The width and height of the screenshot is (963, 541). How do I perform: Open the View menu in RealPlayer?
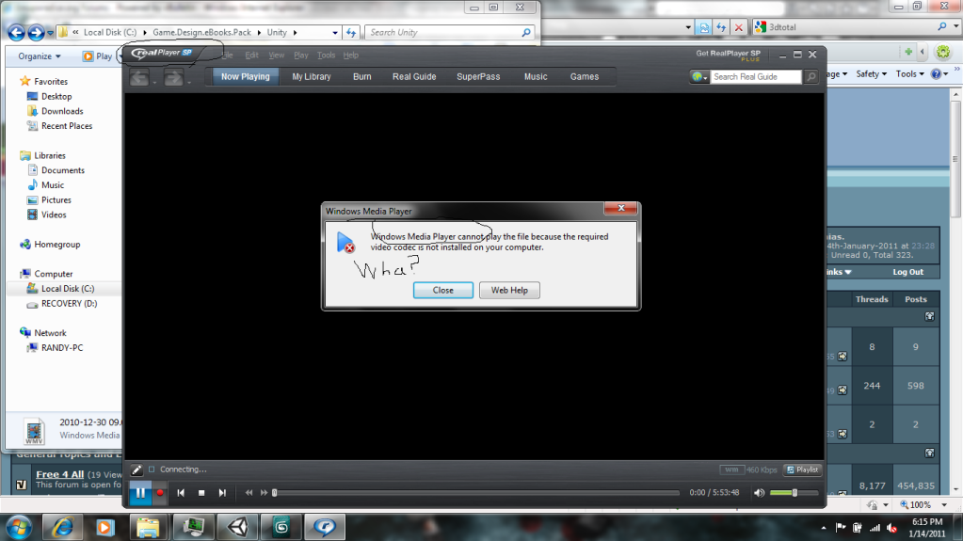(277, 56)
